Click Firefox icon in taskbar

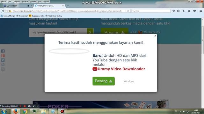pos(16,111)
